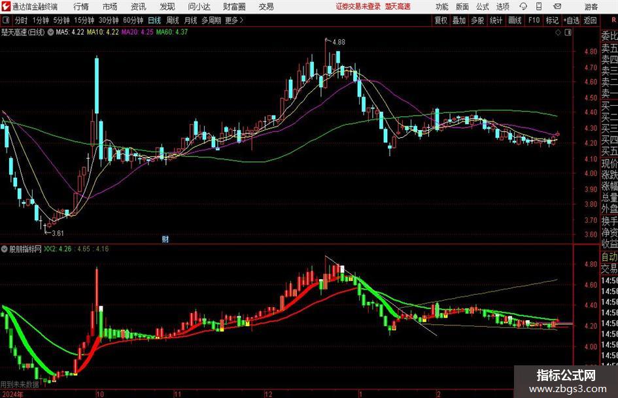This screenshot has width=618, height=398.
Task: Open the 行情 menu
Action: (81, 7)
